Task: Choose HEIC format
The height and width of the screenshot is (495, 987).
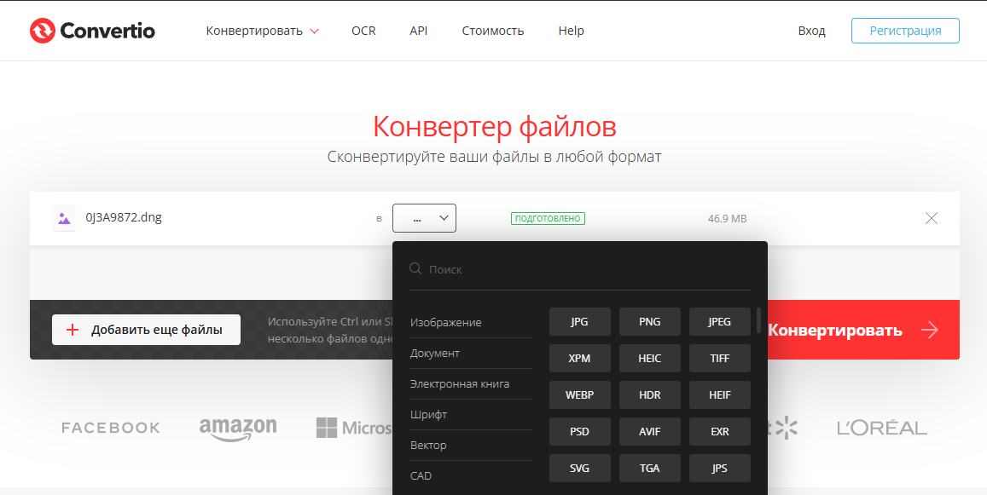Action: 649,359
